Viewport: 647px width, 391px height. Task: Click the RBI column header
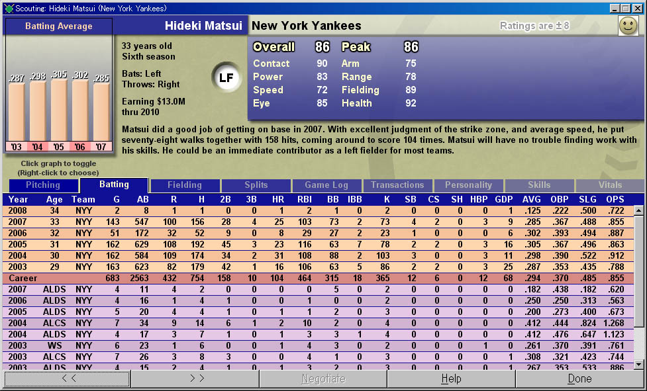pyautogui.click(x=305, y=199)
